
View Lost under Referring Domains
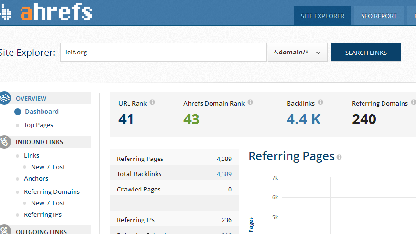(x=59, y=203)
